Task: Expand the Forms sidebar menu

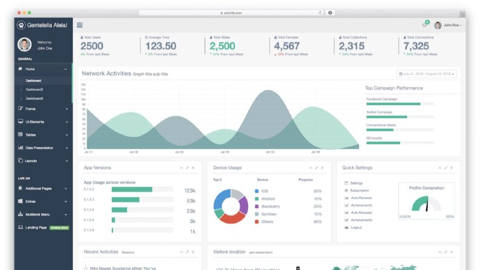Action: click(x=43, y=109)
